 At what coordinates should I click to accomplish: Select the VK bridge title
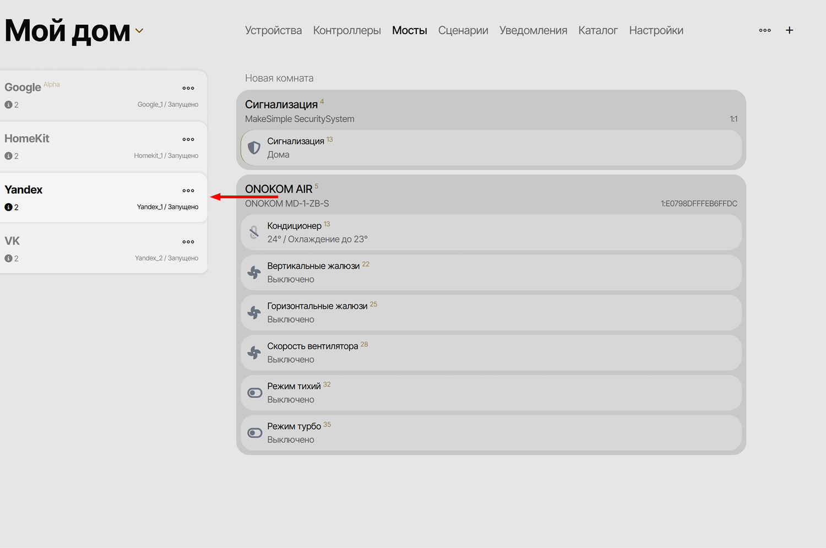click(x=12, y=241)
